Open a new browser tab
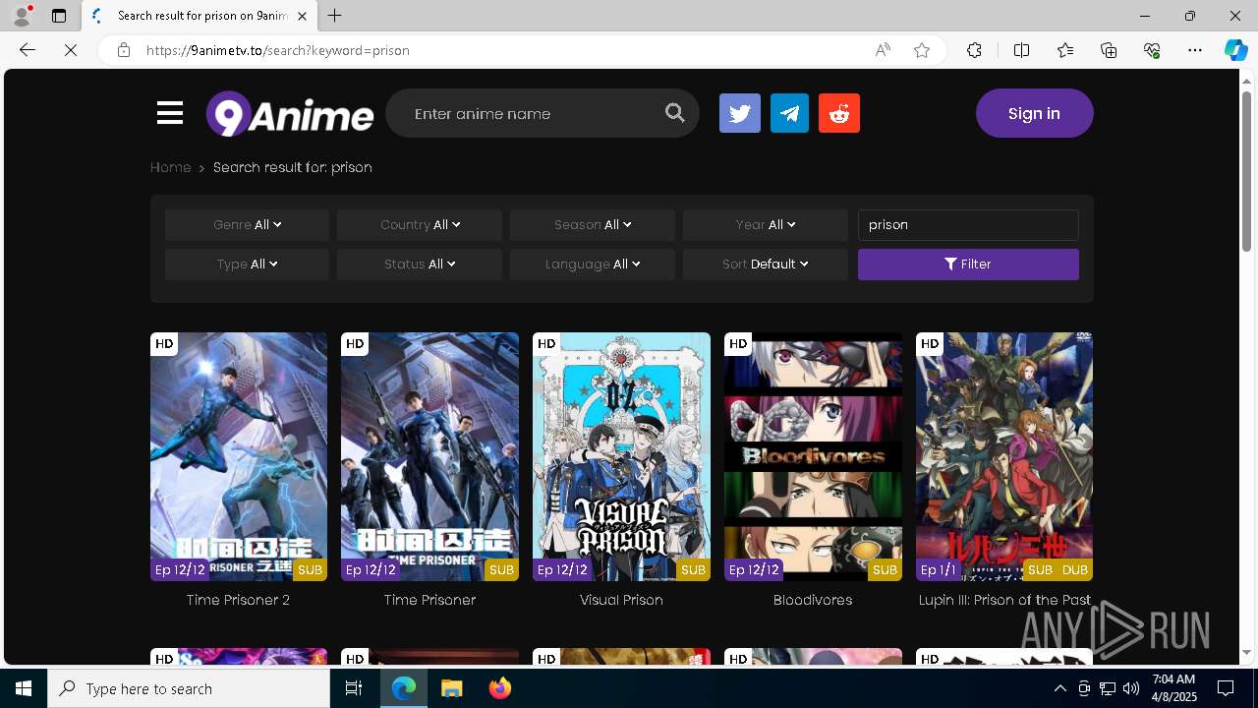This screenshot has width=1258, height=708. click(x=335, y=16)
